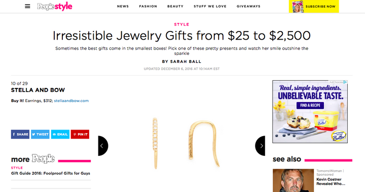Tweet this jewelry item
The image size is (365, 192).
(x=40, y=134)
